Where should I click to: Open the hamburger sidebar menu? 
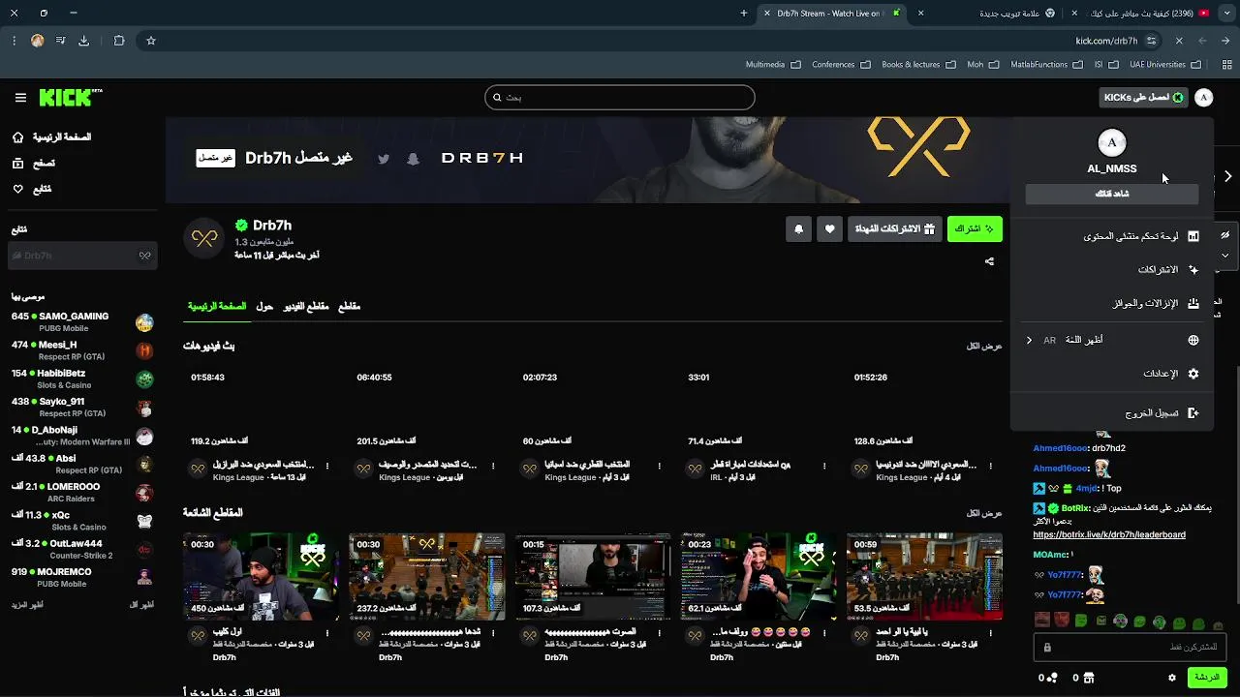click(20, 98)
